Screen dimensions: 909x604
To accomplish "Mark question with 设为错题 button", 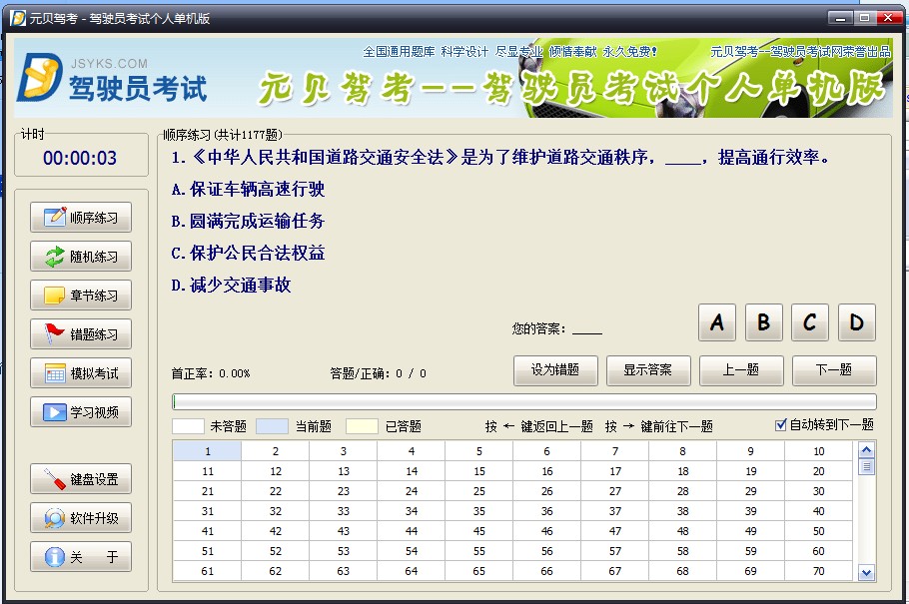I will click(x=555, y=370).
